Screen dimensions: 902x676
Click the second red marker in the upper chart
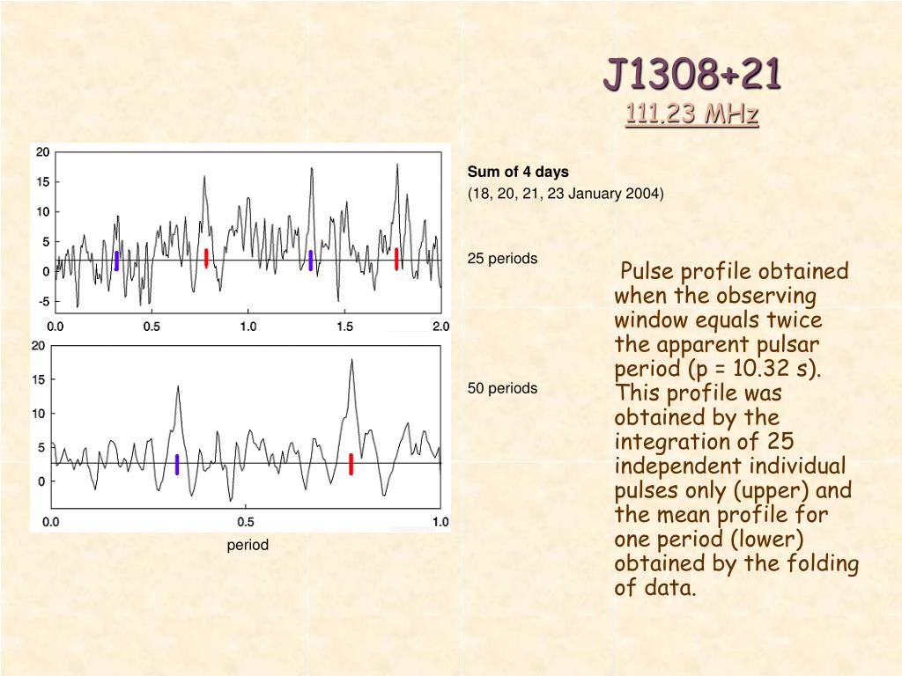(x=396, y=259)
